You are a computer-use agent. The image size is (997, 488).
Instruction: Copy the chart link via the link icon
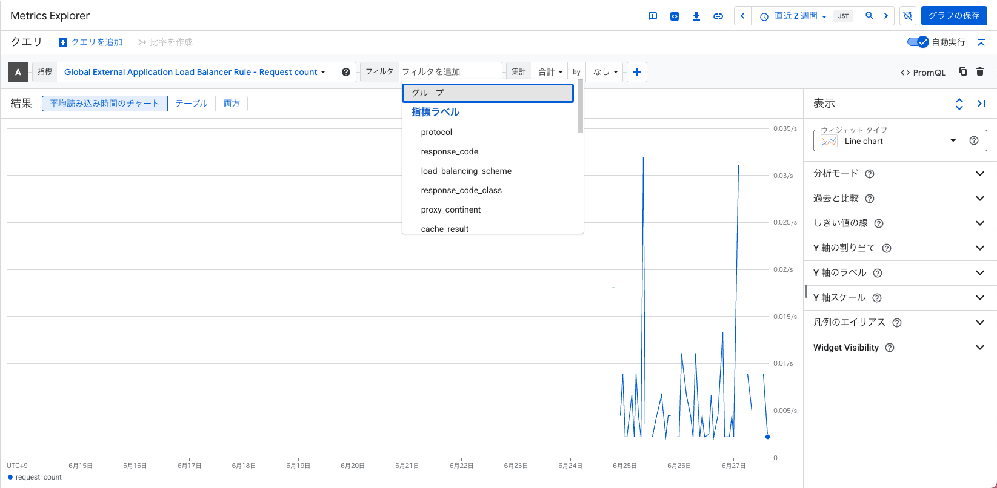point(718,16)
